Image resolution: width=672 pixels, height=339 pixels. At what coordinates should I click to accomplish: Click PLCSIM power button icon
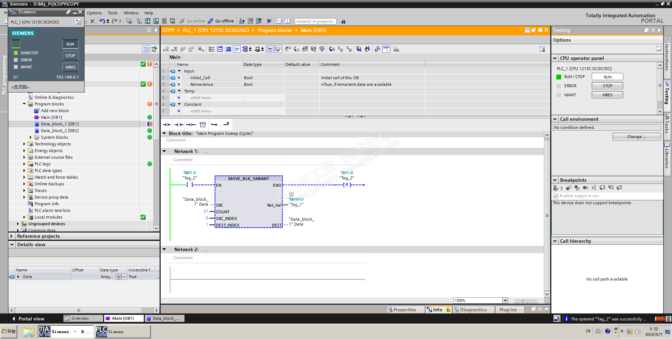(16, 44)
